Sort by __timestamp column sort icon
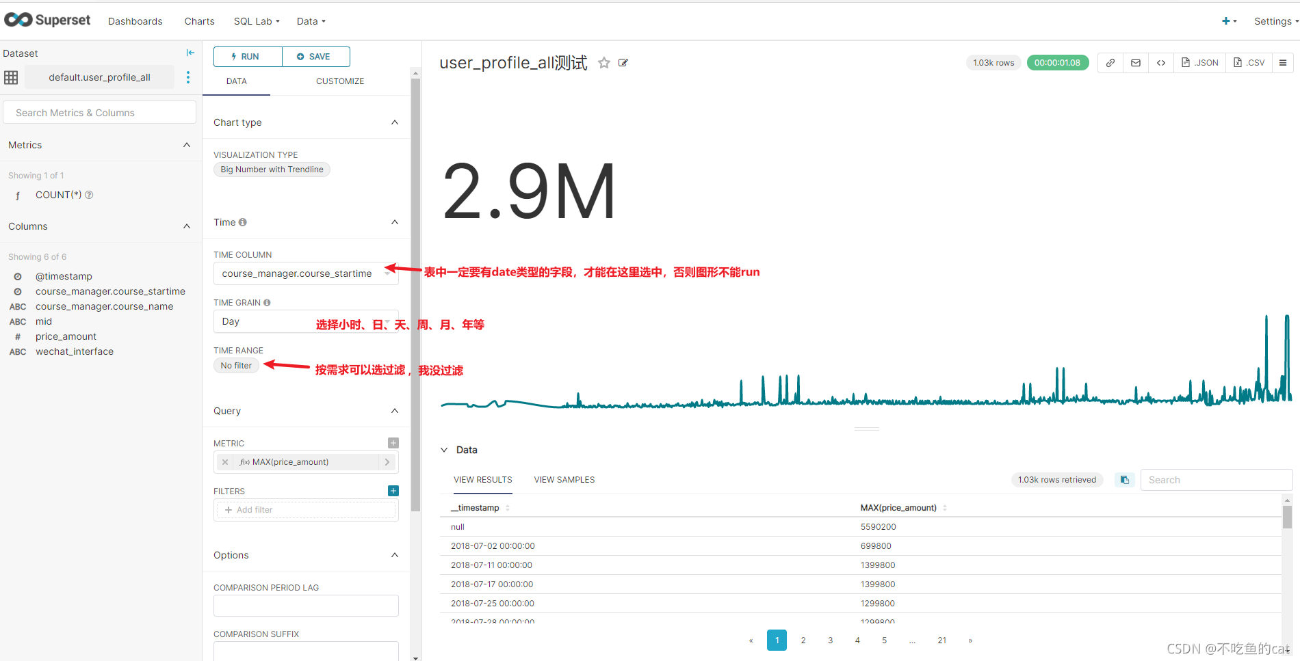Viewport: 1300px width, 661px height. pyautogui.click(x=508, y=508)
